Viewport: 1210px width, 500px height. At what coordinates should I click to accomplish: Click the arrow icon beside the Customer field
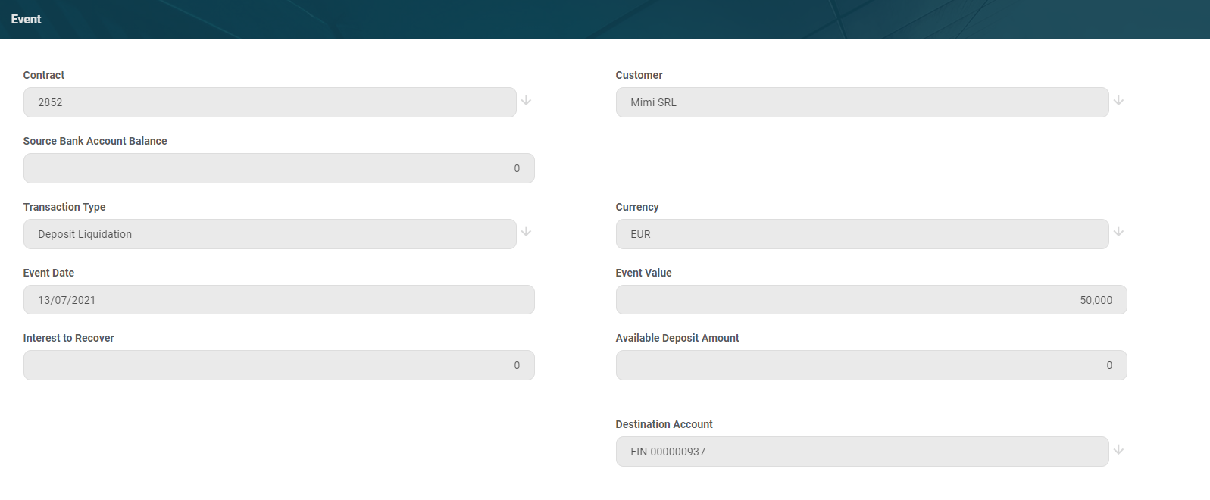(1118, 101)
